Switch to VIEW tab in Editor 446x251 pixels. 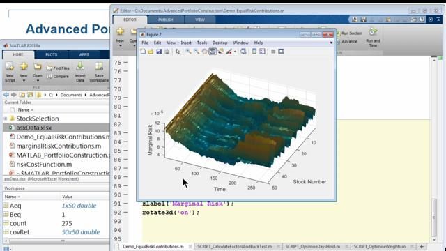tap(200, 20)
